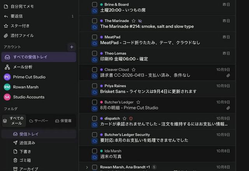Tick the checkbox for Cleaver Cloud email
Image resolution: width=249 pixels, height=171 pixels.
click(95, 70)
